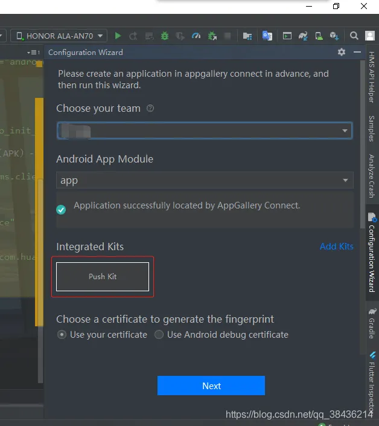This screenshot has height=426, width=379.
Task: Run the app with the green play icon
Action: click(x=118, y=36)
